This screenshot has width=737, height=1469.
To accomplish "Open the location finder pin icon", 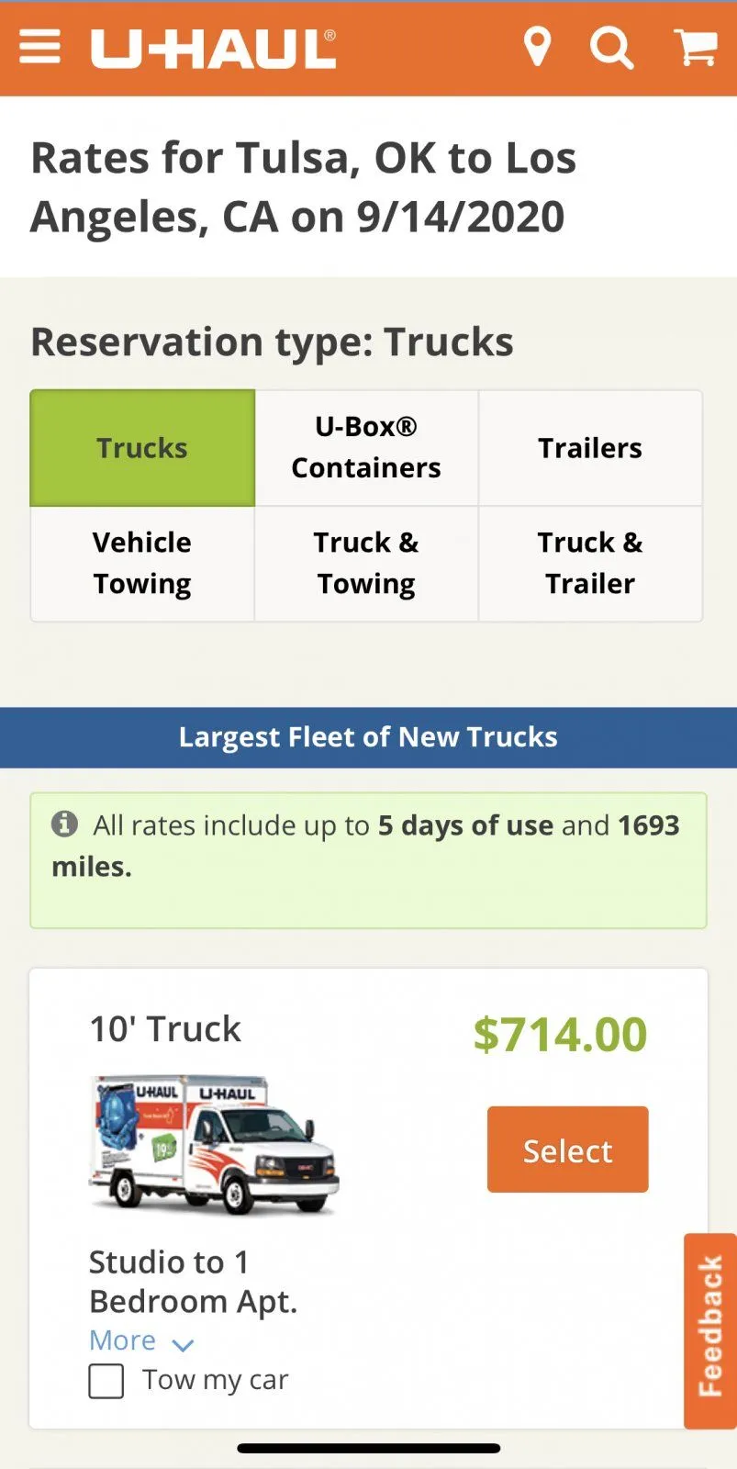I will tap(537, 47).
